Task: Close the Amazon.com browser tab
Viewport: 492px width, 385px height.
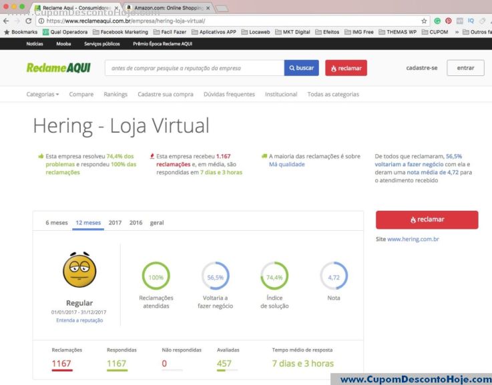Action: click(x=208, y=8)
